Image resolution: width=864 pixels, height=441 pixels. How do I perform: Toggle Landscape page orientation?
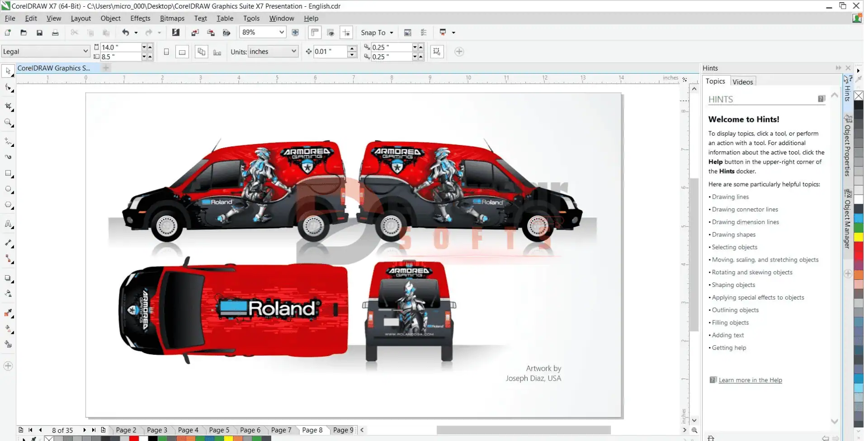182,52
